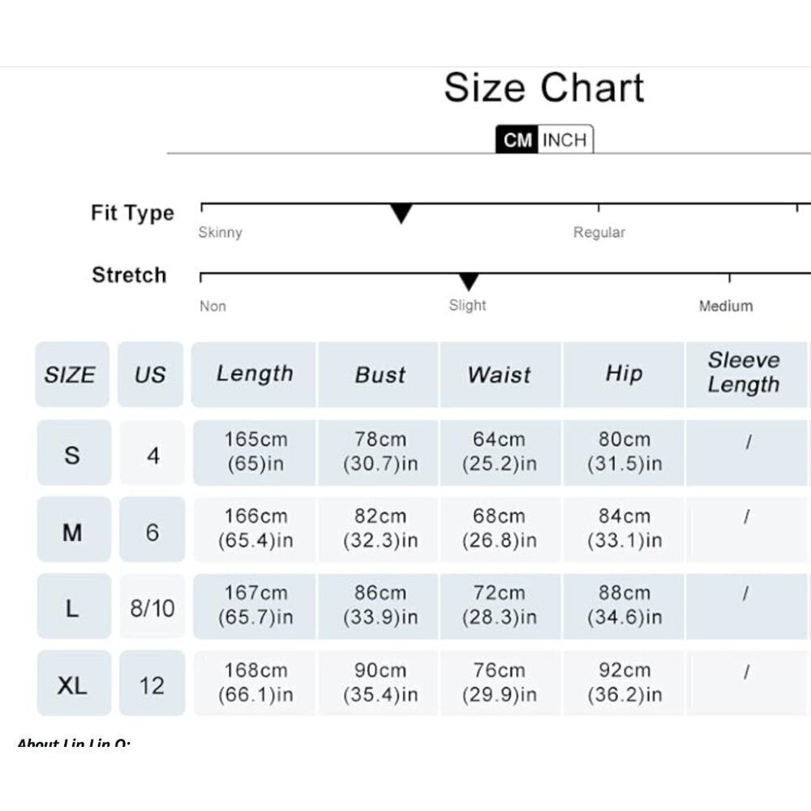Click the Length column header

[x=253, y=374]
